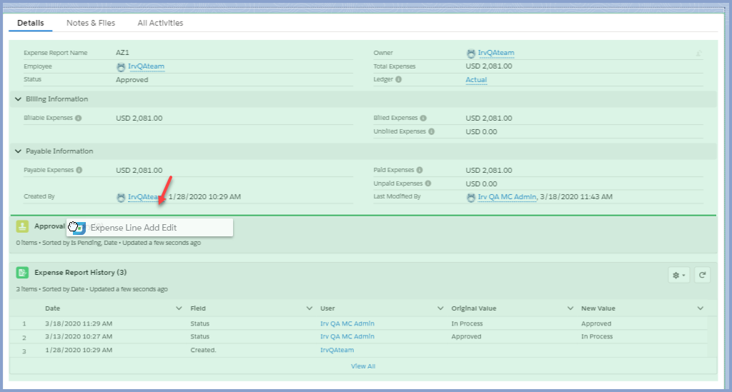Image resolution: width=732 pixels, height=392 pixels.
Task: Open Irv QA MC Admin in row 1
Action: pyautogui.click(x=347, y=323)
